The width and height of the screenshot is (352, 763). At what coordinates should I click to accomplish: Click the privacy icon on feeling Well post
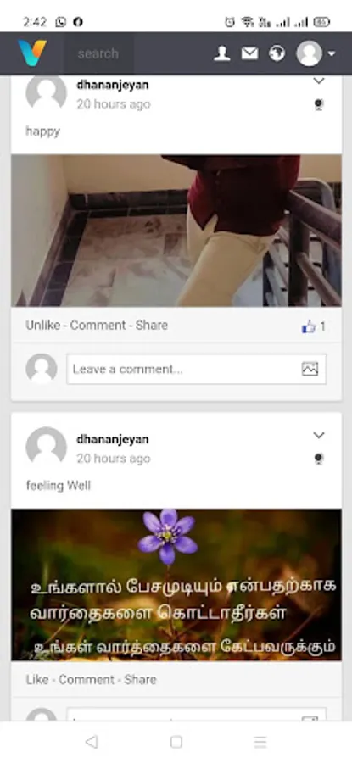[x=318, y=459]
